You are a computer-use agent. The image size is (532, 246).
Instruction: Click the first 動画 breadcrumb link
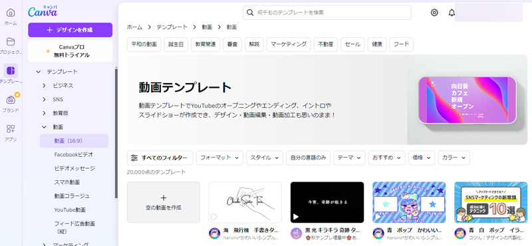coord(207,27)
